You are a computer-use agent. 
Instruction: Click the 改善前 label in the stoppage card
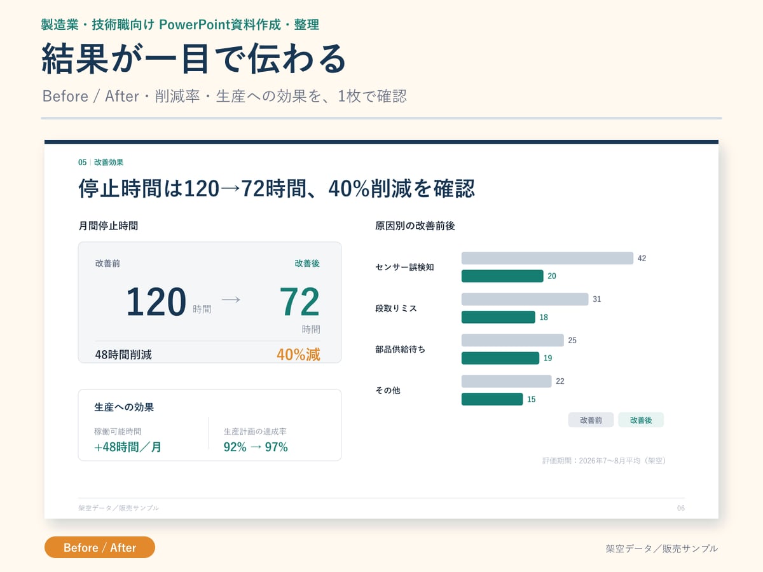click(x=107, y=263)
